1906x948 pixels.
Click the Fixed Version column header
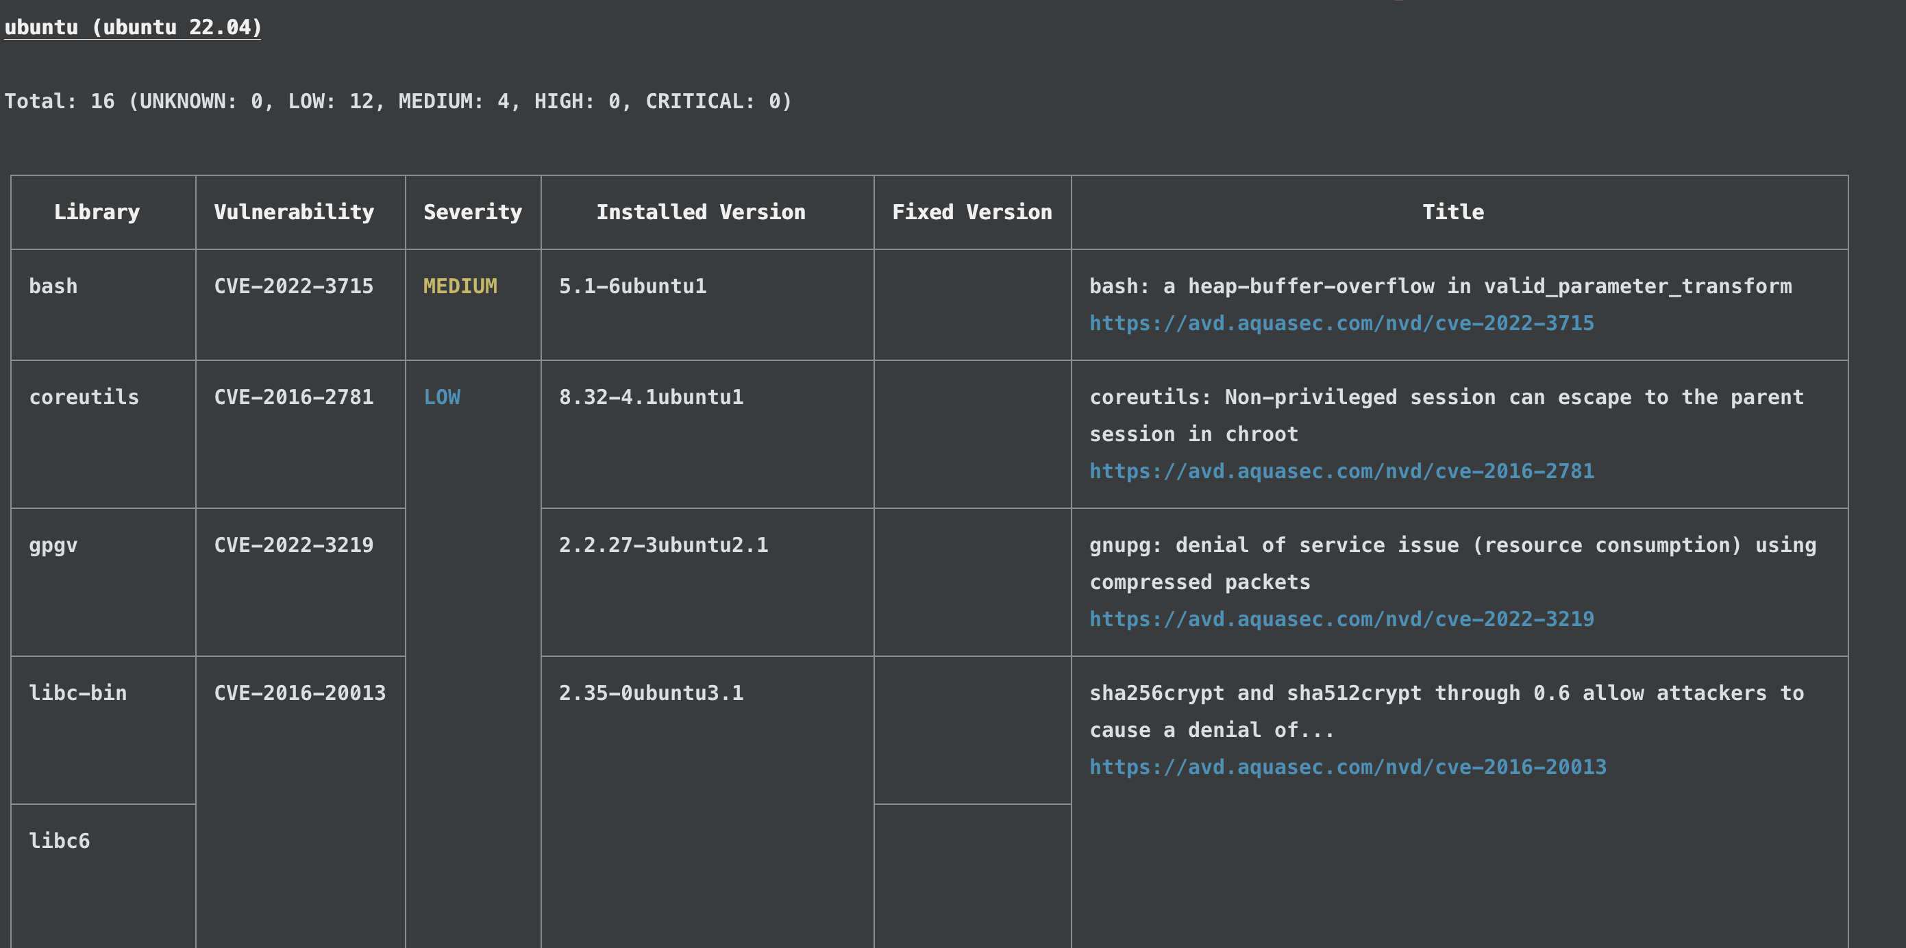(x=971, y=212)
